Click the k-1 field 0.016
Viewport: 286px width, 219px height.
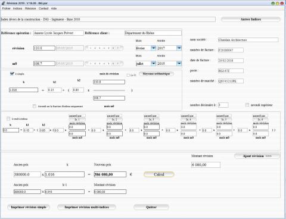[64, 192]
